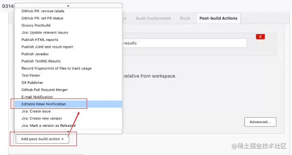Select Record fingerprints of files option

(68, 68)
